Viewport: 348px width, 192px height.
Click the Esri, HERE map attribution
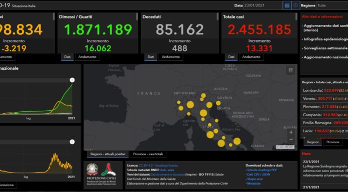coord(285,147)
